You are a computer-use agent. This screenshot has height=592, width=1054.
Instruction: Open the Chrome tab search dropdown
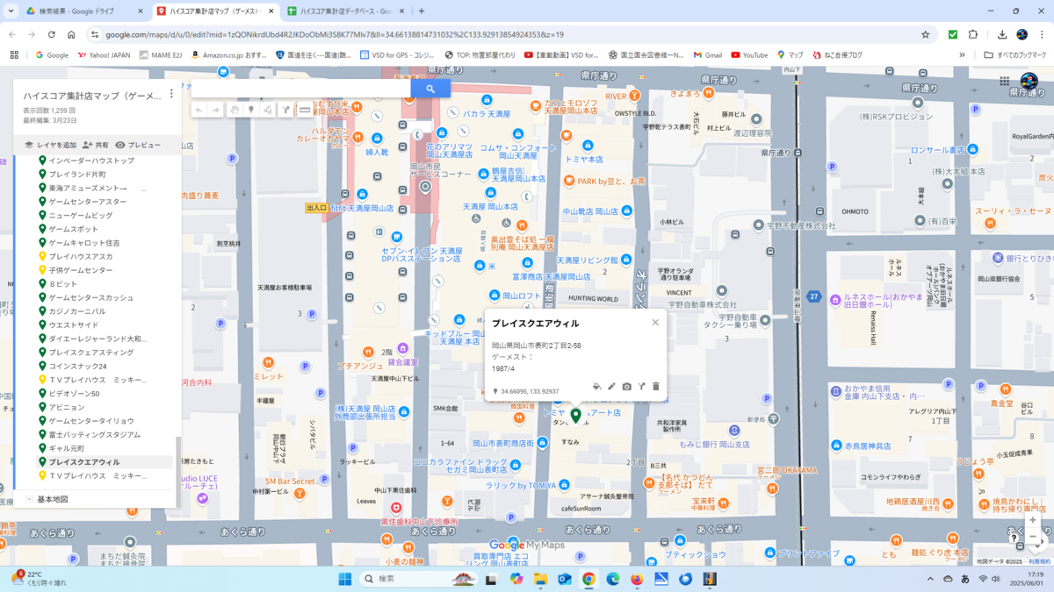11,11
